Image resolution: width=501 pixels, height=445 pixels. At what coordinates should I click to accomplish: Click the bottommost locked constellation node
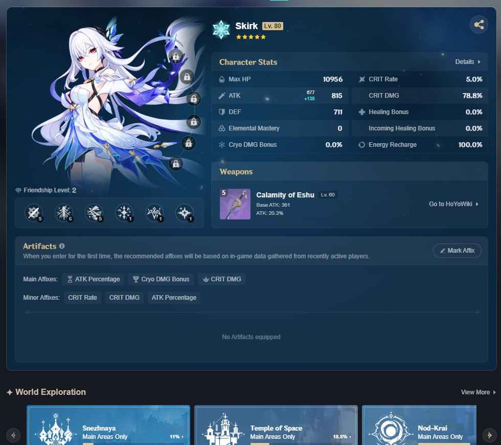pos(176,164)
